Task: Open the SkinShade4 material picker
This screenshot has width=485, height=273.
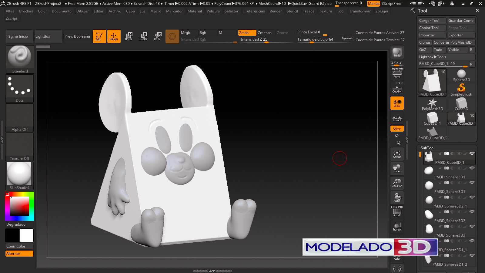Action: 20,176
